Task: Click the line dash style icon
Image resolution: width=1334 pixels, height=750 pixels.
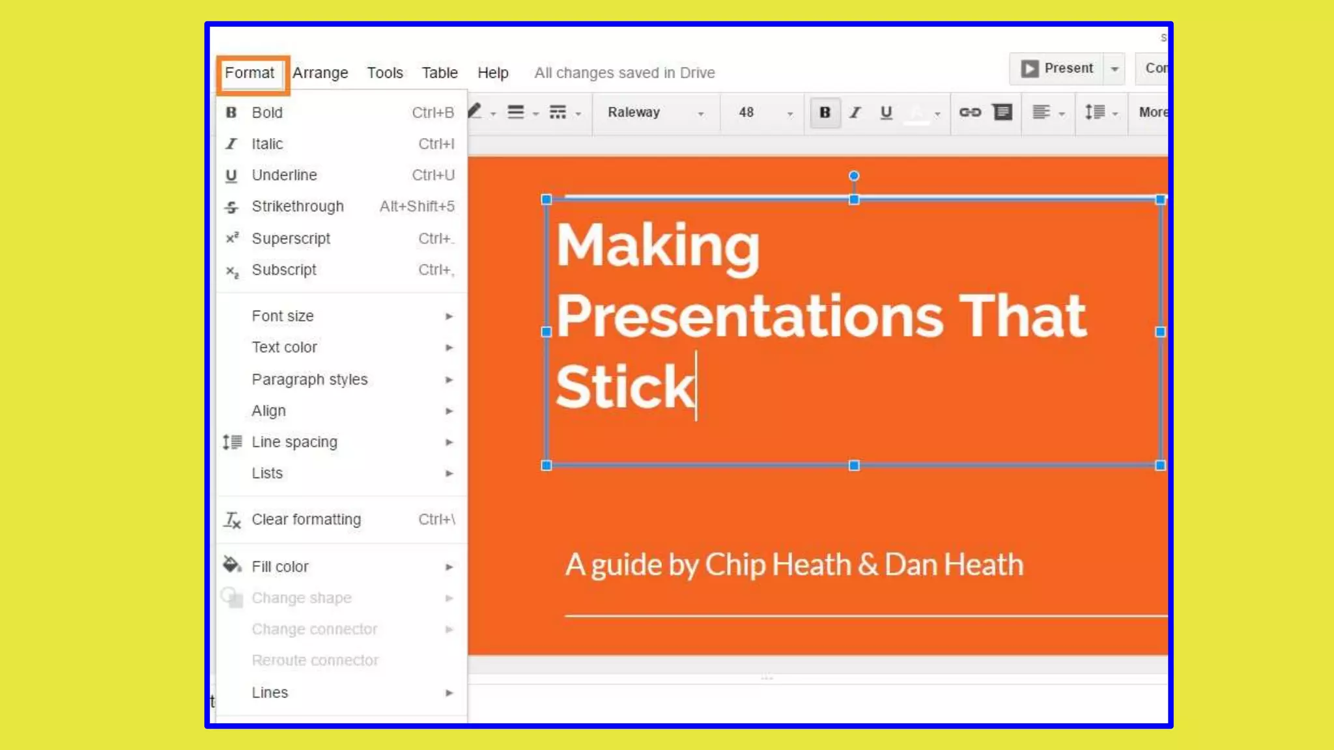Action: coord(558,113)
